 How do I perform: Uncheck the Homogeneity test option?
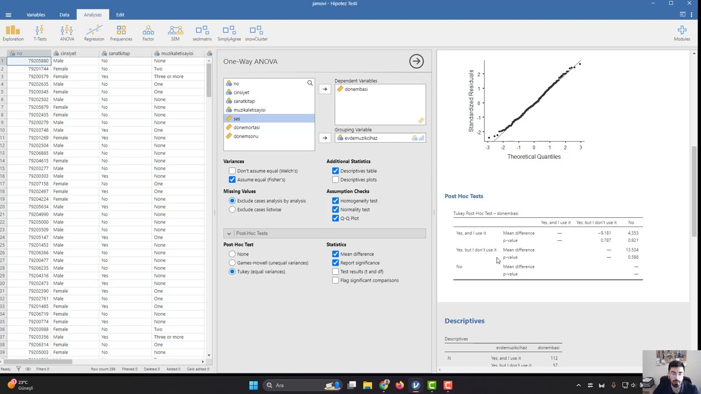pos(335,201)
